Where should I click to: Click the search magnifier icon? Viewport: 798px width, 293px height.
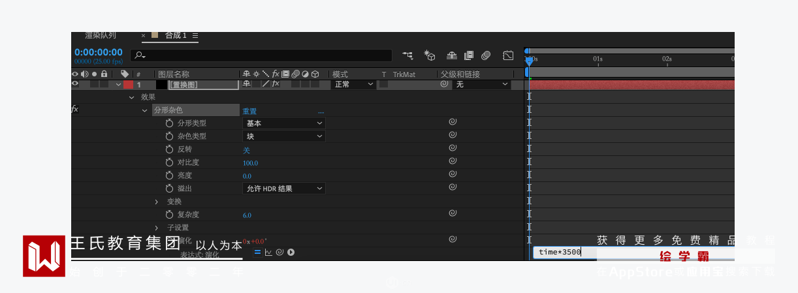pyautogui.click(x=140, y=55)
